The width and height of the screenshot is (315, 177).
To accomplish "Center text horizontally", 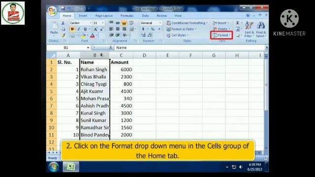I will click(x=118, y=29).
